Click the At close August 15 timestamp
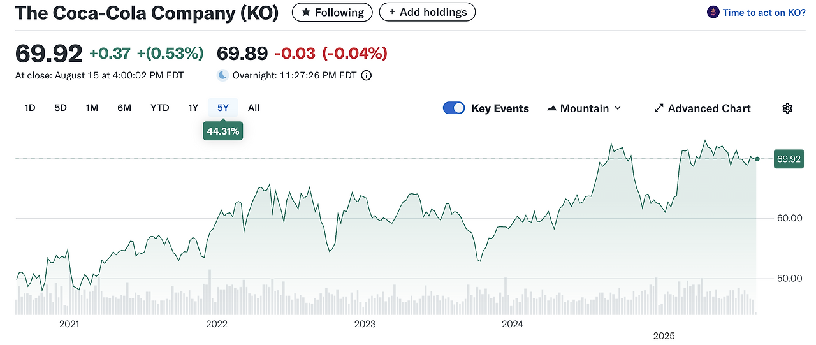The image size is (816, 345). coord(99,75)
